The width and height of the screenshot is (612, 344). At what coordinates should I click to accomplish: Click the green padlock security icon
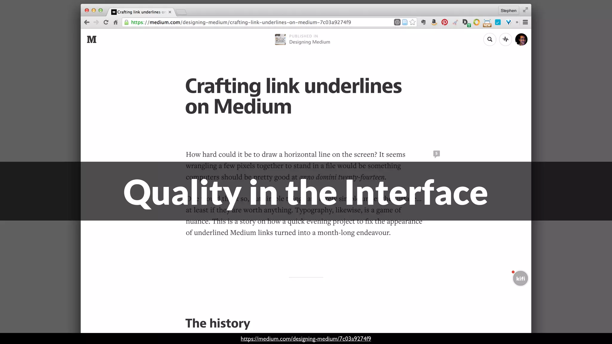coord(126,22)
